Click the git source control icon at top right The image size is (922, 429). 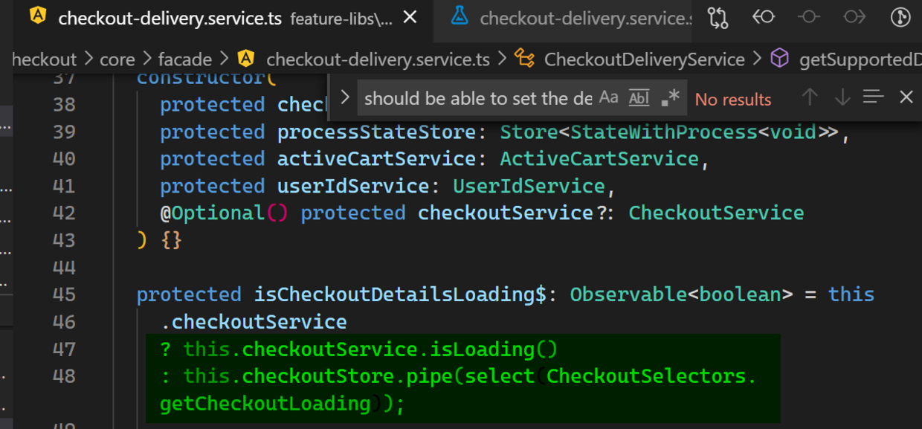[900, 18]
